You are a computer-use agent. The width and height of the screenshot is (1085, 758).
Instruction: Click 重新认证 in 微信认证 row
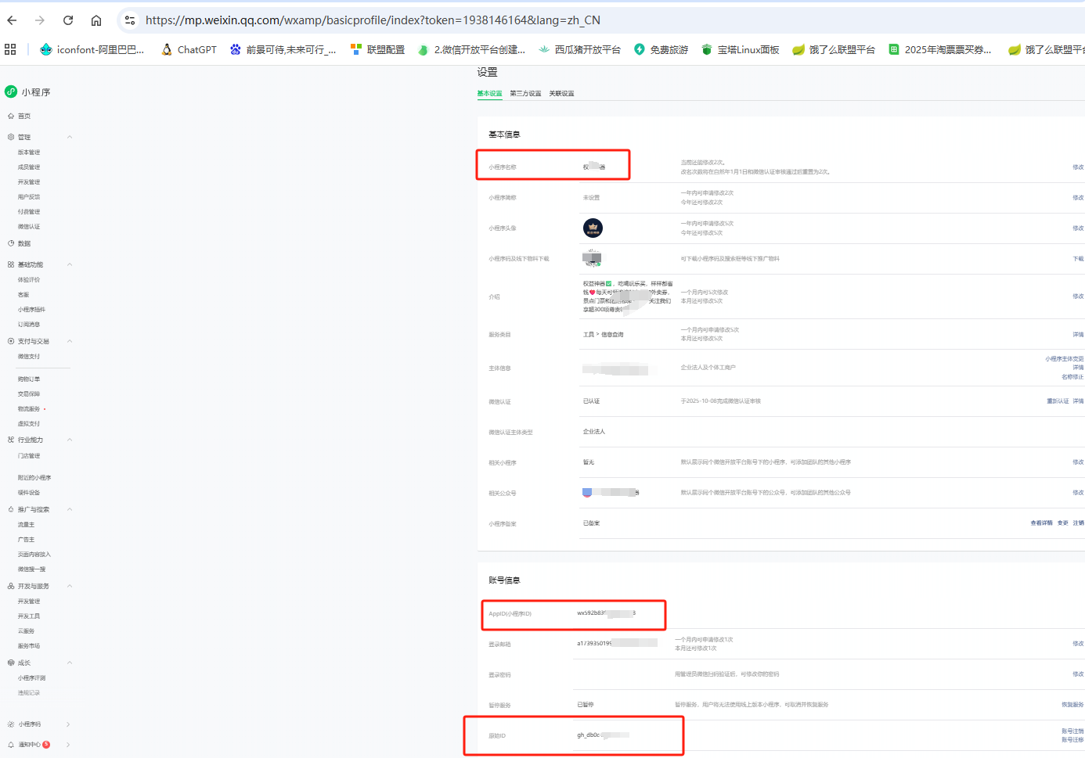1058,401
